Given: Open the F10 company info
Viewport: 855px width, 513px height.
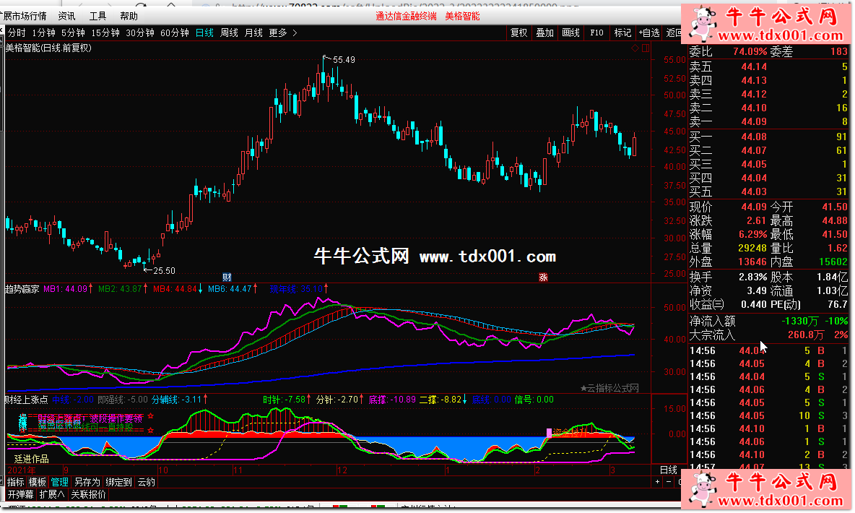Looking at the screenshot, I should coord(596,33).
